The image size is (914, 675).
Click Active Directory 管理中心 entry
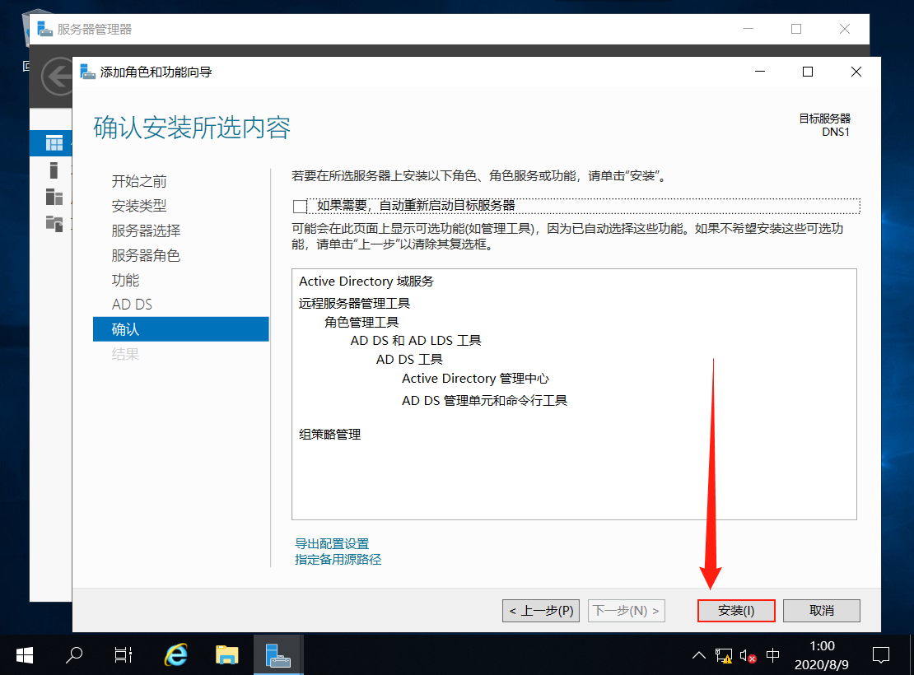pyautogui.click(x=475, y=379)
